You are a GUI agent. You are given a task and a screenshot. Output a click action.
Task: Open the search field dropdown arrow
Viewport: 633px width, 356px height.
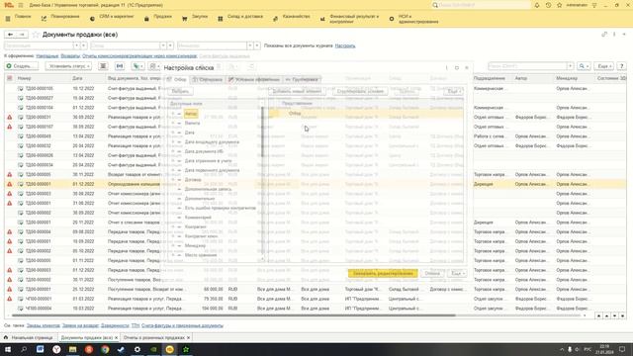570,66
